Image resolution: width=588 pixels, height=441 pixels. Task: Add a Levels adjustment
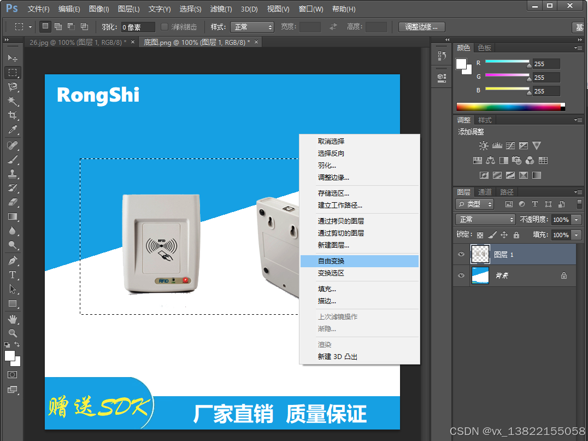[x=497, y=145]
